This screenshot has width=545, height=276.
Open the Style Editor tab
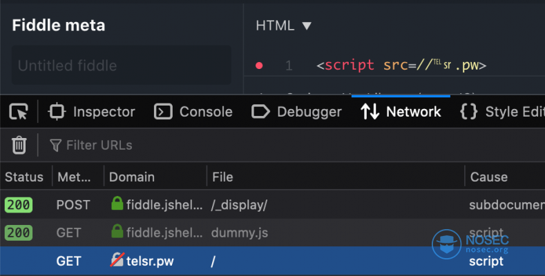[502, 112]
